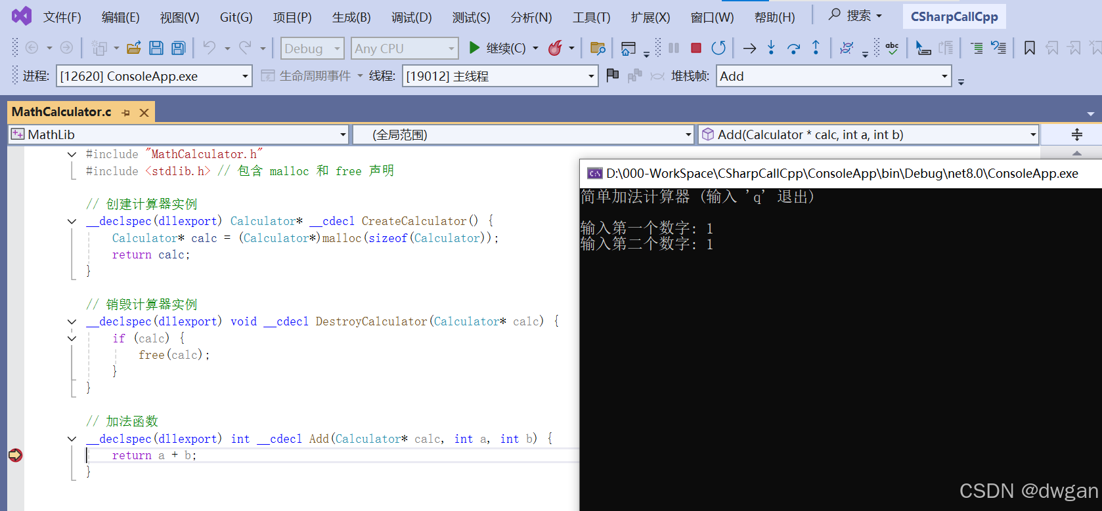Click the Visual Studio logo icon
The height and width of the screenshot is (511, 1102).
point(22,16)
